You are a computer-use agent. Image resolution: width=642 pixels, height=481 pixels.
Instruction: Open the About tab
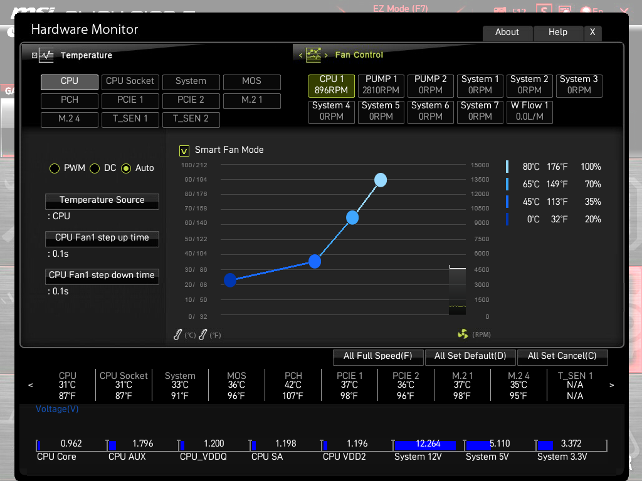[x=507, y=33]
